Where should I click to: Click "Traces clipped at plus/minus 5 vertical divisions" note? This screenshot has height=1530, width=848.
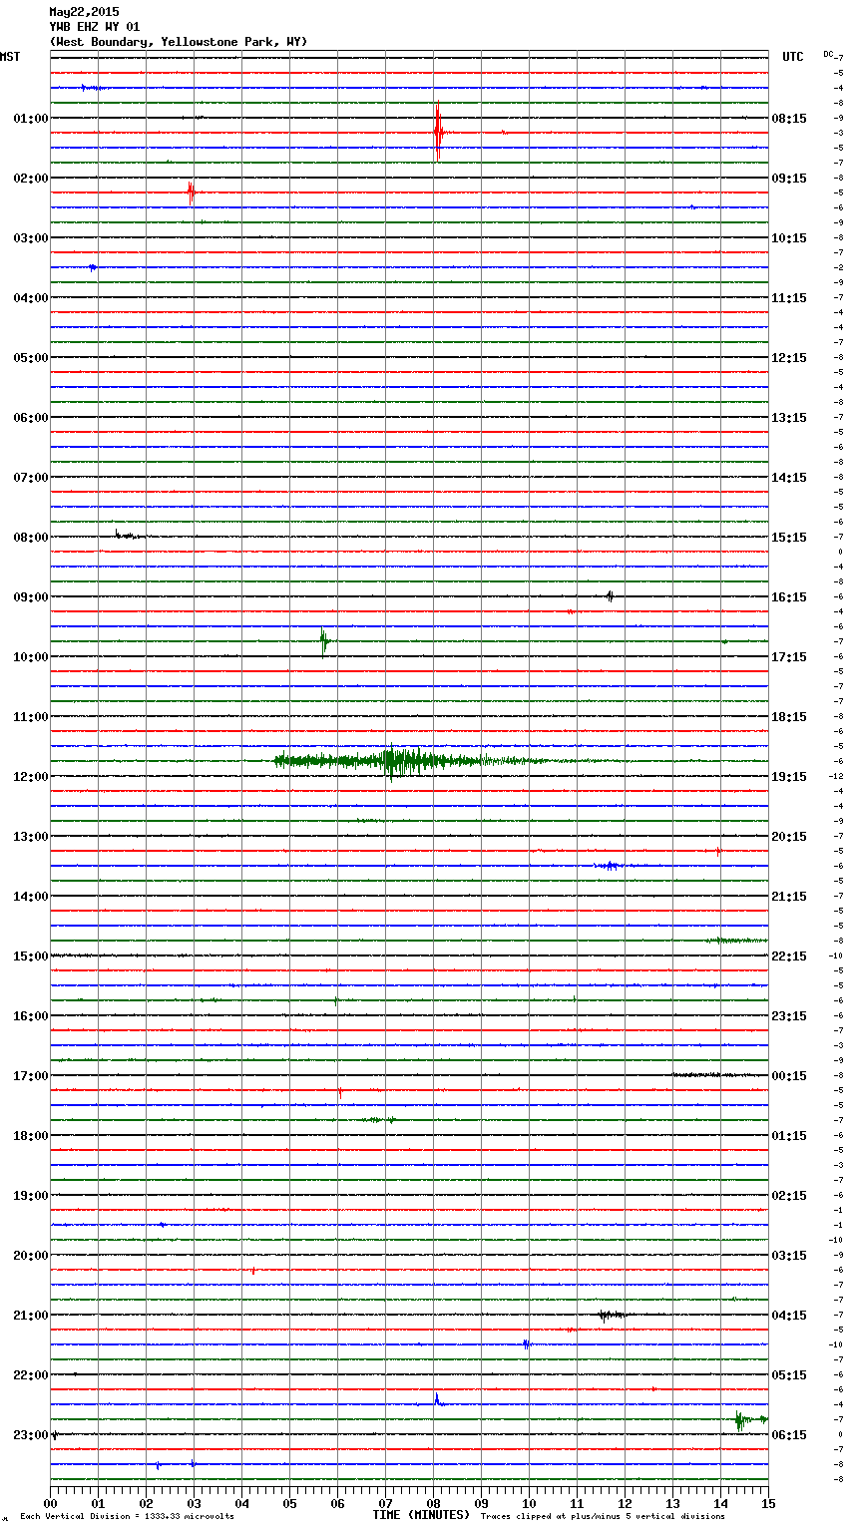coord(603,1516)
